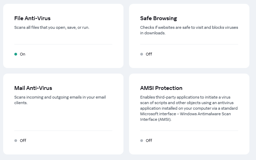The width and height of the screenshot is (256, 160).
Task: Click "Scans incoming and outgoing emails" description
Action: [x=60, y=100]
